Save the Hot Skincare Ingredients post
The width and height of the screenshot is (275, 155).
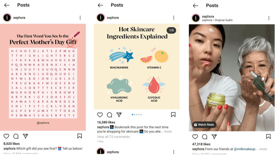click(x=173, y=115)
